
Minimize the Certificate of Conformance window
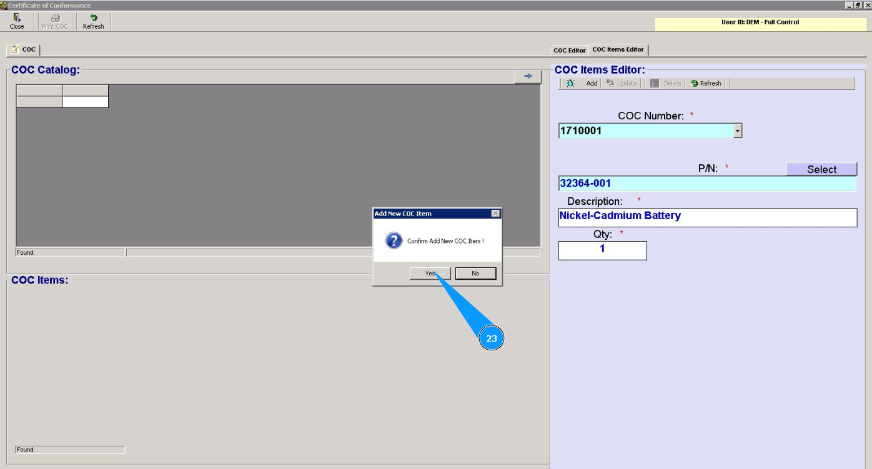[849, 5]
